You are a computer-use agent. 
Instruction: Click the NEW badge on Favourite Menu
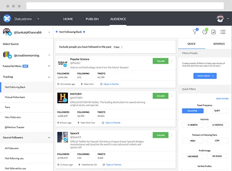(x=26, y=66)
